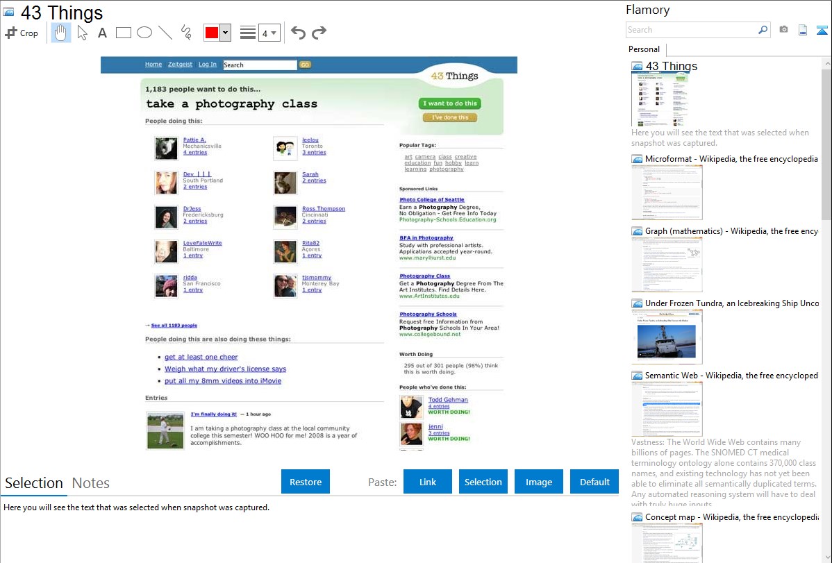Click Weigh what my driver's license says link
The height and width of the screenshot is (563, 832).
point(225,369)
